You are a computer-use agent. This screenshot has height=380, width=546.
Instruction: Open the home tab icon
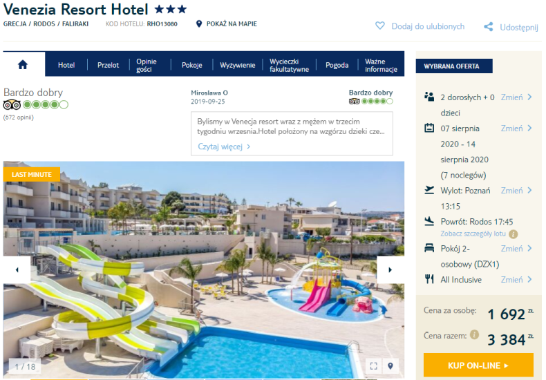pos(23,64)
